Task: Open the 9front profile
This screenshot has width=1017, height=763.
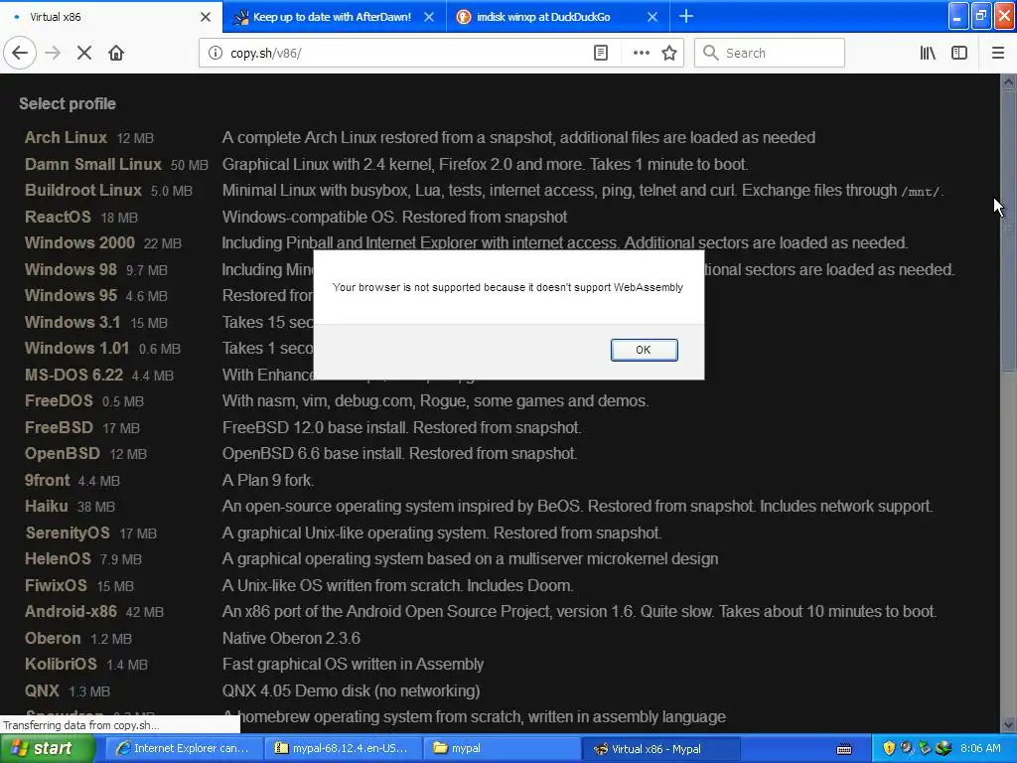Action: pos(47,480)
